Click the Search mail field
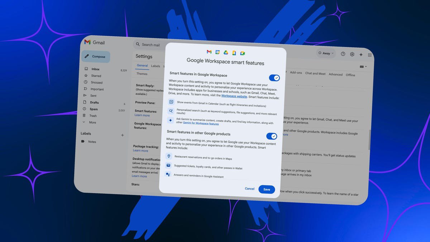Image resolution: width=430 pixels, height=242 pixels. [x=150, y=45]
